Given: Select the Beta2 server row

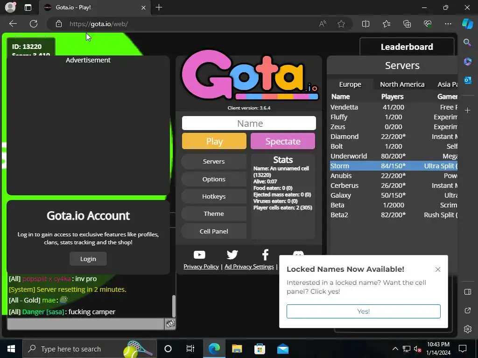Looking at the screenshot, I should (x=394, y=214).
